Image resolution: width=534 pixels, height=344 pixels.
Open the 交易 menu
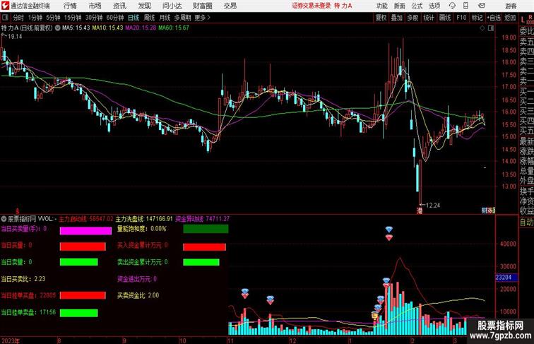[230, 6]
